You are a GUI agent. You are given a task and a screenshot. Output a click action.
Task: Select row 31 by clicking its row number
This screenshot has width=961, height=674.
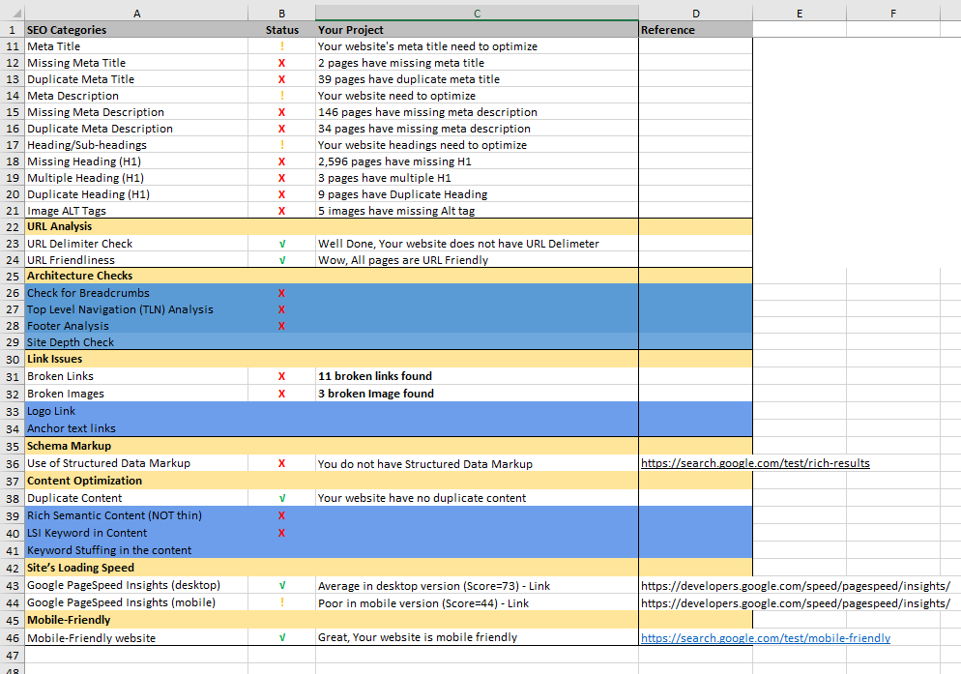tap(13, 376)
